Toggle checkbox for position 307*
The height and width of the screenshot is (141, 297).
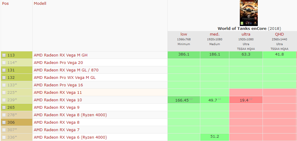[x=4, y=130]
